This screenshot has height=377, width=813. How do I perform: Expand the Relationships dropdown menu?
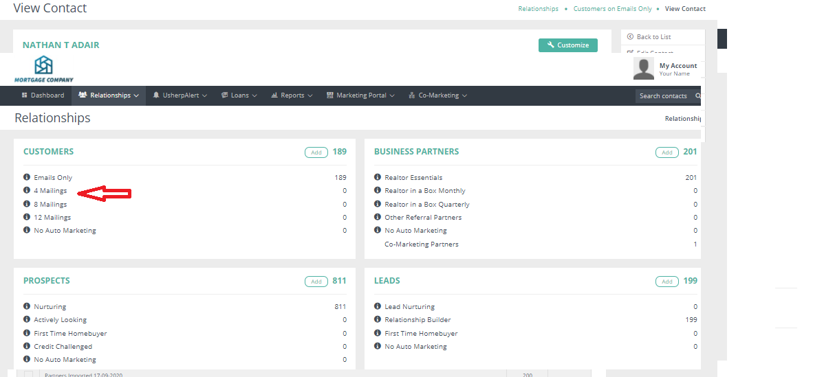point(109,95)
